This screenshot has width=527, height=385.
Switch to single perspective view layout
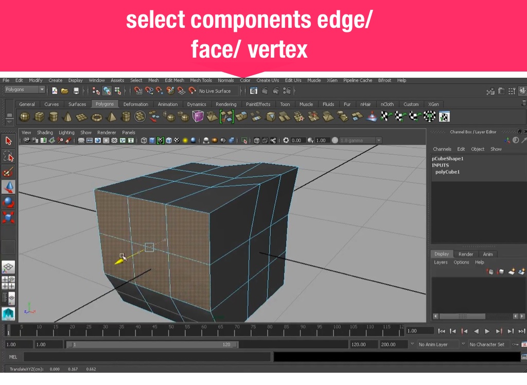point(8,267)
